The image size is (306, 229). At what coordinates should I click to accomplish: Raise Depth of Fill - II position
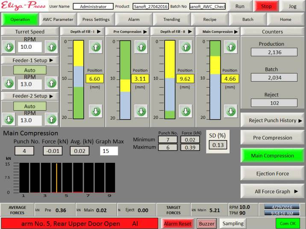point(185,47)
